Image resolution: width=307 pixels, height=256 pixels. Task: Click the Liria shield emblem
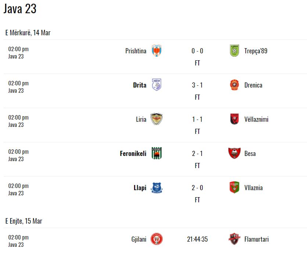(157, 119)
